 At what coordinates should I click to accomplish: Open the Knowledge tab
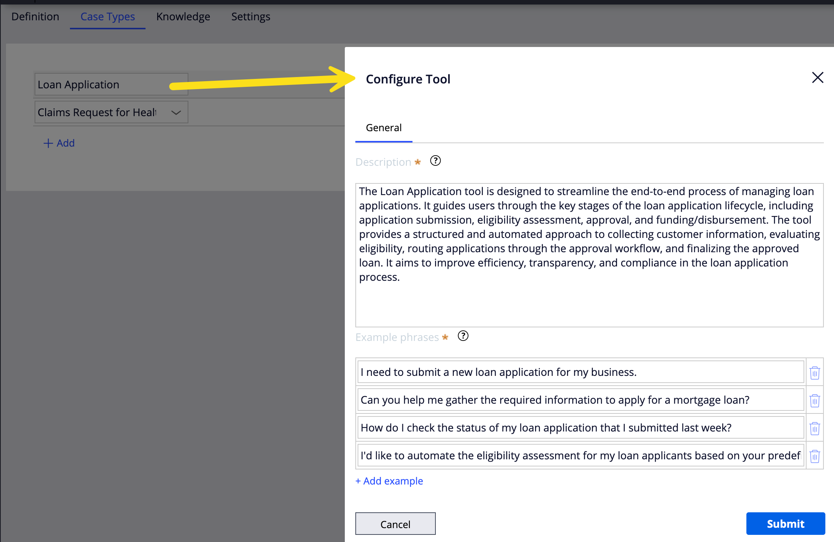[x=183, y=17]
